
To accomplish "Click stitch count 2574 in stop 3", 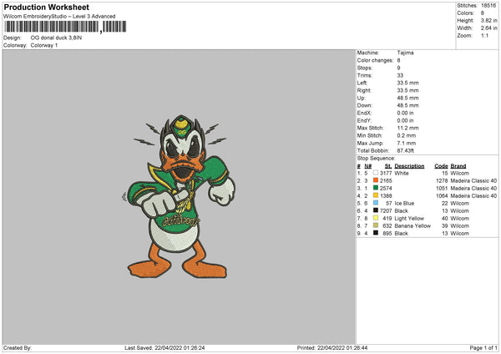I will [386, 188].
